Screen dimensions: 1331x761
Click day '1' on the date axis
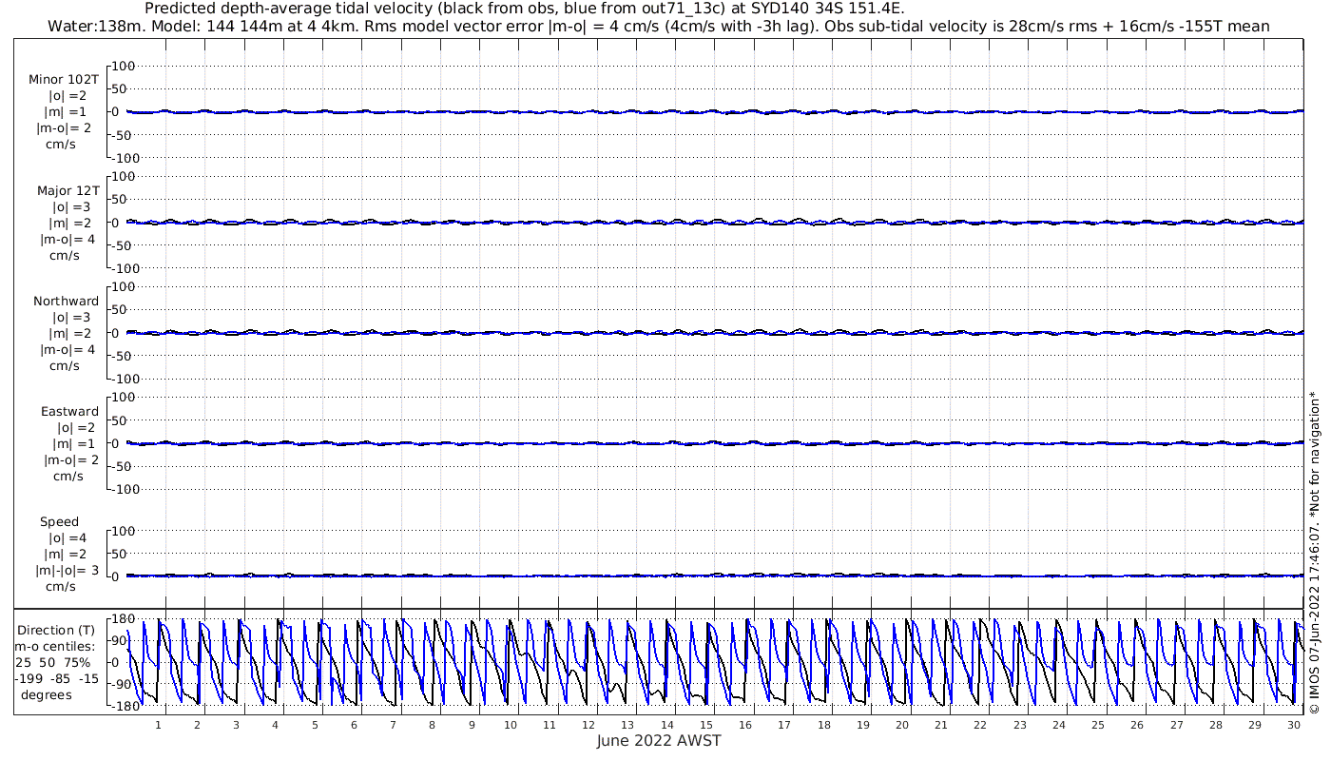tap(158, 725)
